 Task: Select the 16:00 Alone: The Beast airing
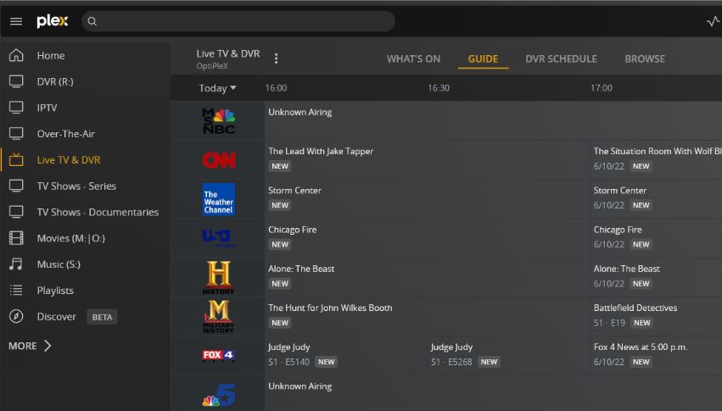tap(427, 277)
